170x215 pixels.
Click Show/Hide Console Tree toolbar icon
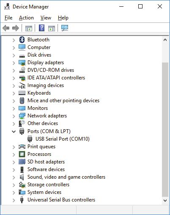pos(29,28)
